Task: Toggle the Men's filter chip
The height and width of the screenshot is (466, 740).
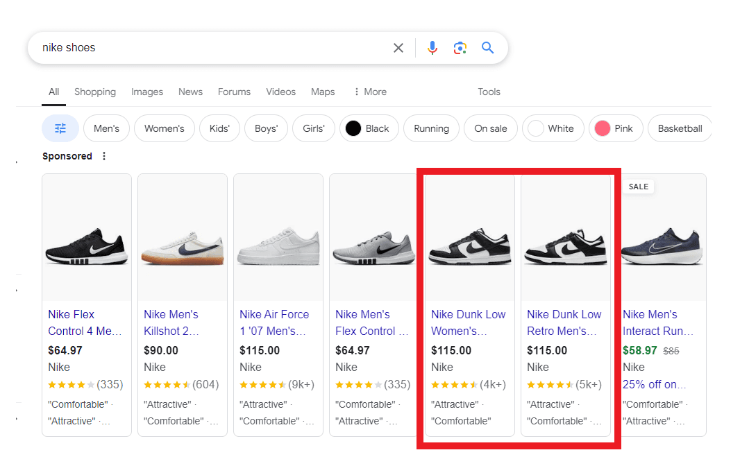Action: 106,128
